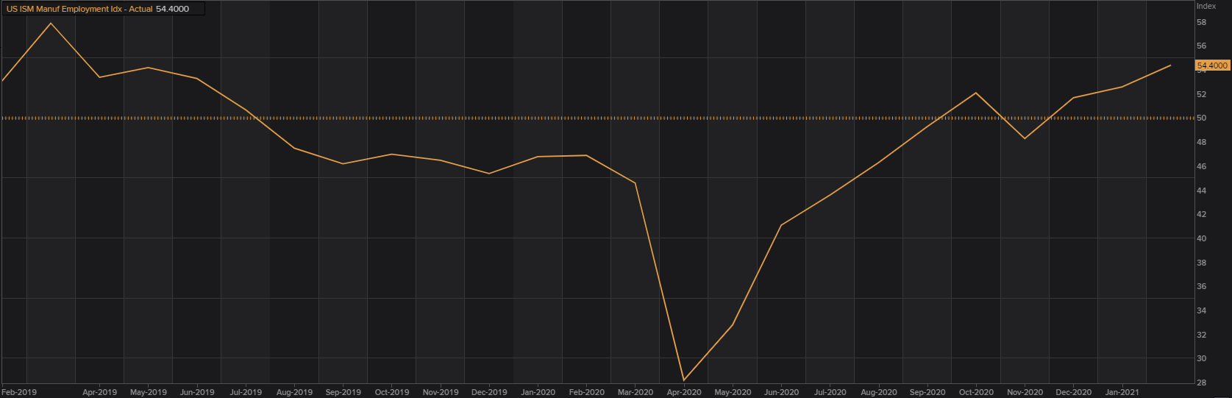Click the 38 tick on the index axis

coord(1201,263)
